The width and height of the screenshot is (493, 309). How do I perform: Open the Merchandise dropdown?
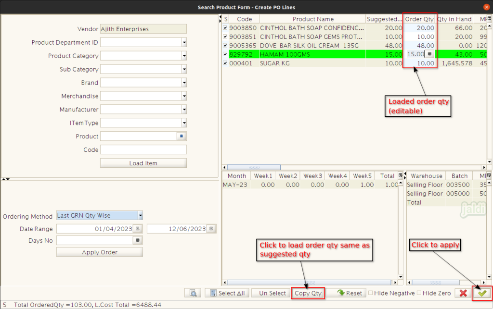click(x=184, y=96)
